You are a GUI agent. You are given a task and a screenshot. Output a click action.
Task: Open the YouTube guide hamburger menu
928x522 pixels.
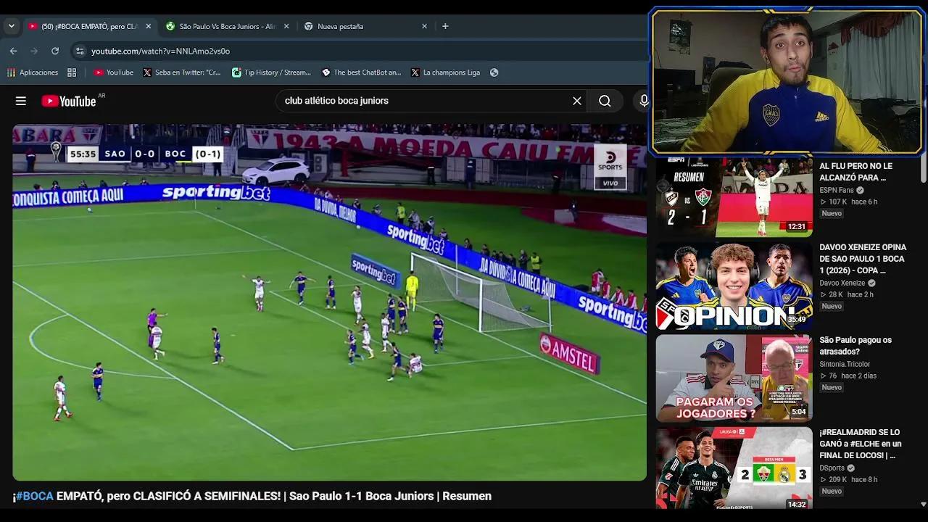21,101
